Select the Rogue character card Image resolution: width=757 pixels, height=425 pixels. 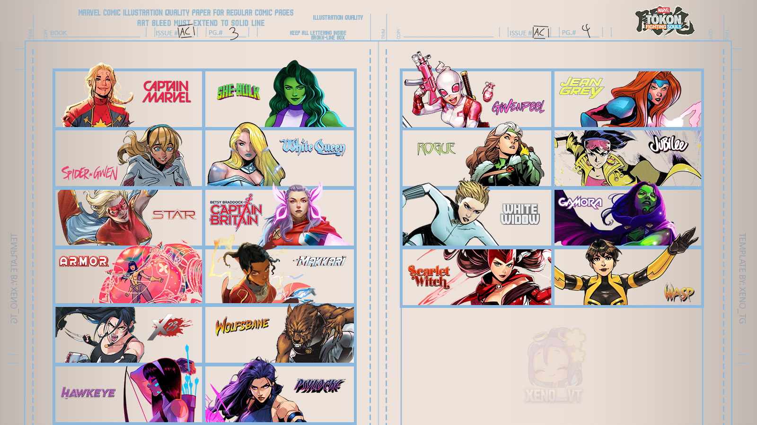pyautogui.click(x=477, y=158)
